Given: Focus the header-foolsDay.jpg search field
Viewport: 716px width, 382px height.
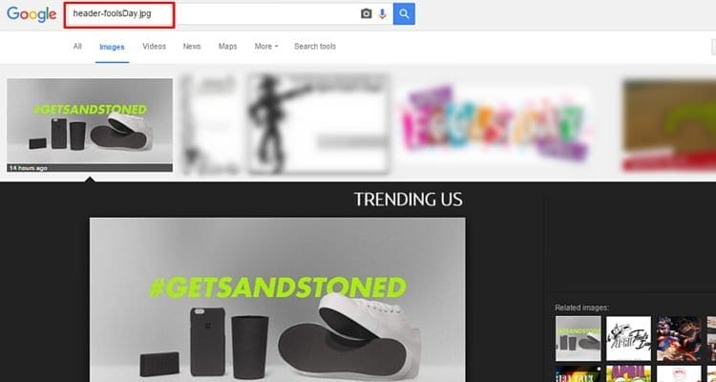Looking at the screenshot, I should (x=227, y=13).
